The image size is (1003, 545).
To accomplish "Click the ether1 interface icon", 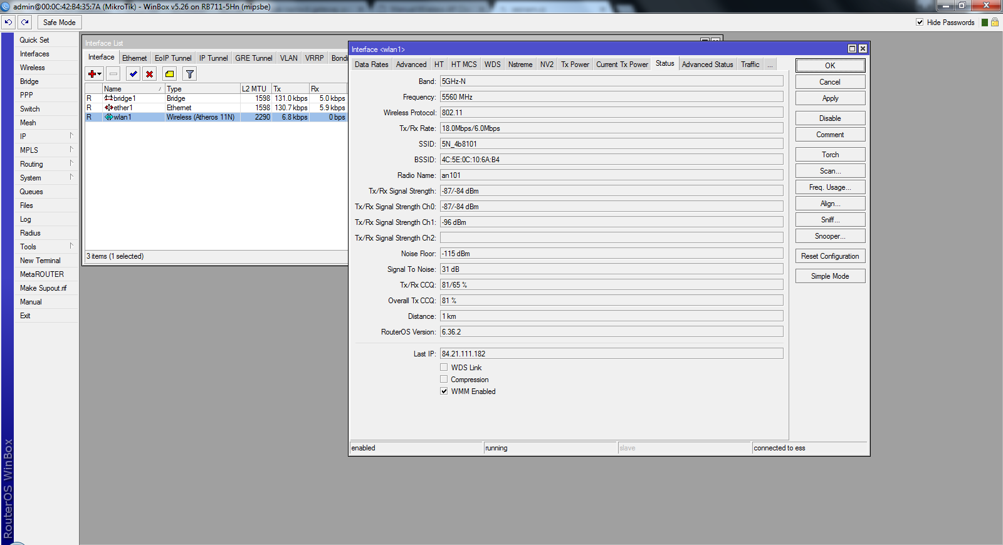I will (108, 108).
